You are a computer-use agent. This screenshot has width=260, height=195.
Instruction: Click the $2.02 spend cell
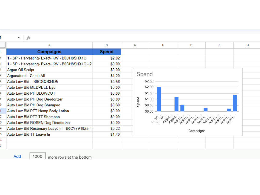point(107,58)
